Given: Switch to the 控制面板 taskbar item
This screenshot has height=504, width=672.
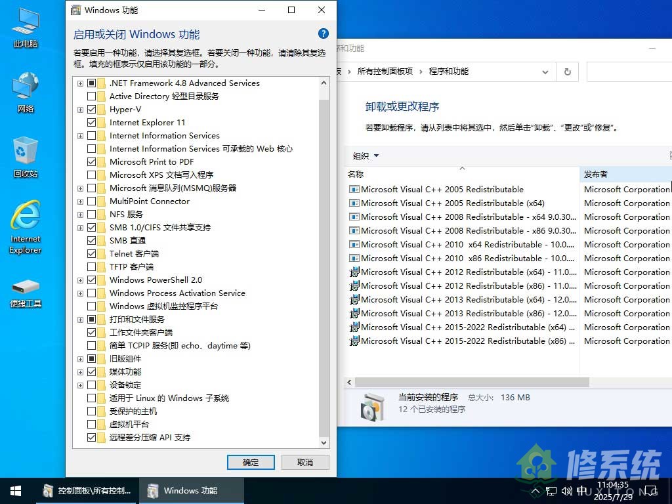Looking at the screenshot, I should tap(88, 491).
